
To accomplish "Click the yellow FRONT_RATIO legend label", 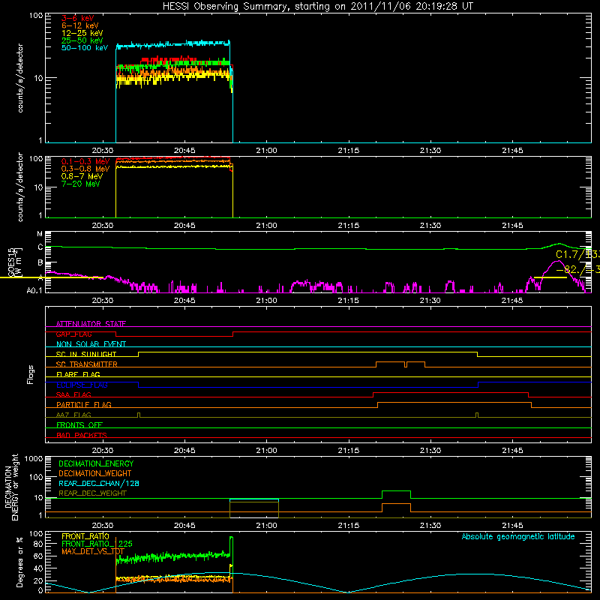I will [x=85, y=536].
